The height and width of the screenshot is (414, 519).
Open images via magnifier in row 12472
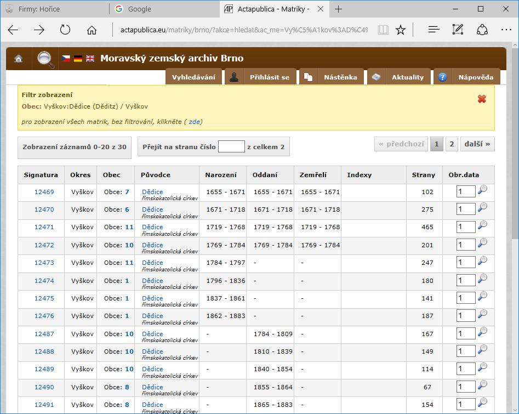tap(483, 243)
